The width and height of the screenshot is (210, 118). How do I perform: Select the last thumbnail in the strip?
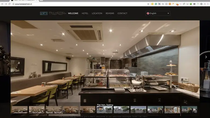pyautogui.click(x=189, y=110)
